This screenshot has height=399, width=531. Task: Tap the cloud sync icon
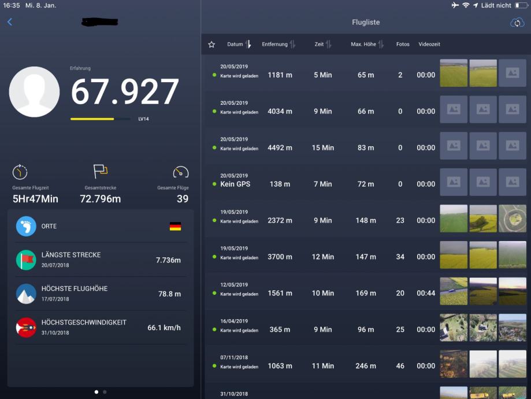point(517,23)
